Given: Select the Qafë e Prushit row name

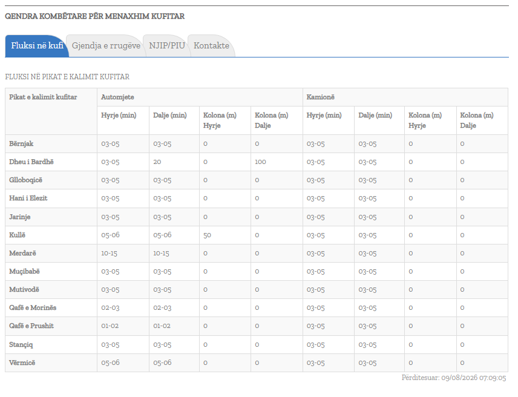Looking at the screenshot, I should (31, 326).
